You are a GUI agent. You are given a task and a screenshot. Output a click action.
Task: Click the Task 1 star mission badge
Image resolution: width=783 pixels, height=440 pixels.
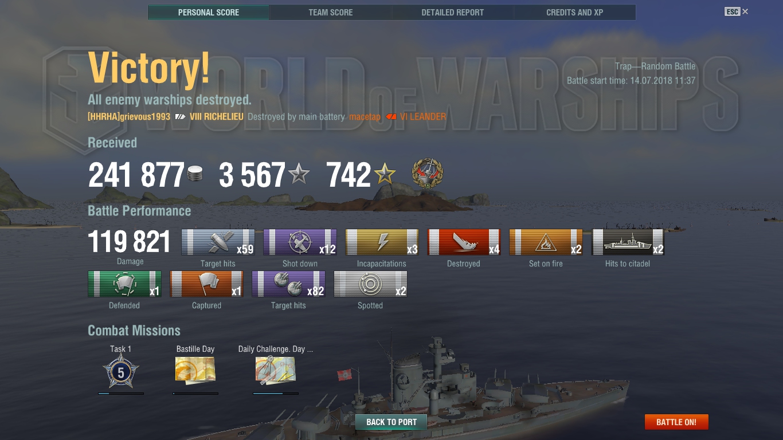[121, 372]
